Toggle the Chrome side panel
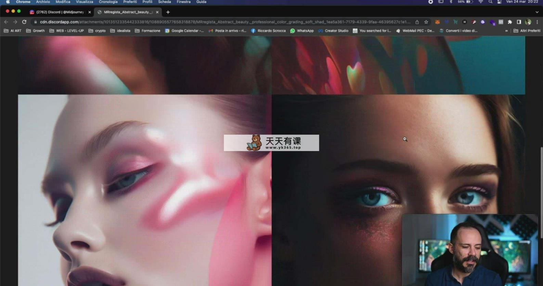Screen dimensions: 543x286 pyautogui.click(x=519, y=22)
